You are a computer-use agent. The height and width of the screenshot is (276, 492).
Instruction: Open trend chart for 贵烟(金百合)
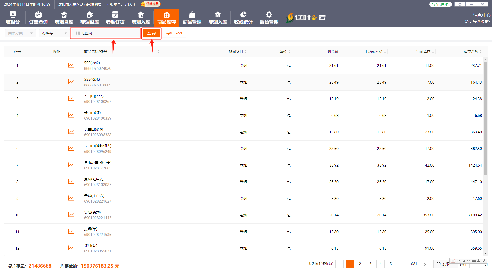71,198
